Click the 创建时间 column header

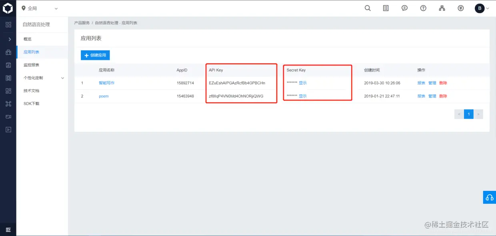(x=372, y=70)
